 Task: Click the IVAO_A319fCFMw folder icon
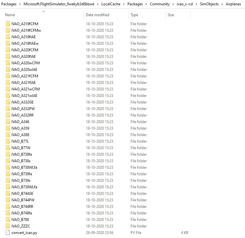click(8, 30)
